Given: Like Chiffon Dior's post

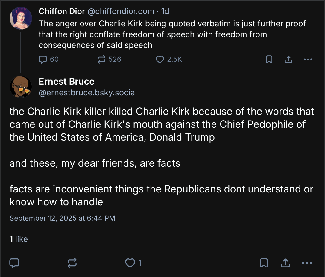Looking at the screenshot, I should pos(160,59).
